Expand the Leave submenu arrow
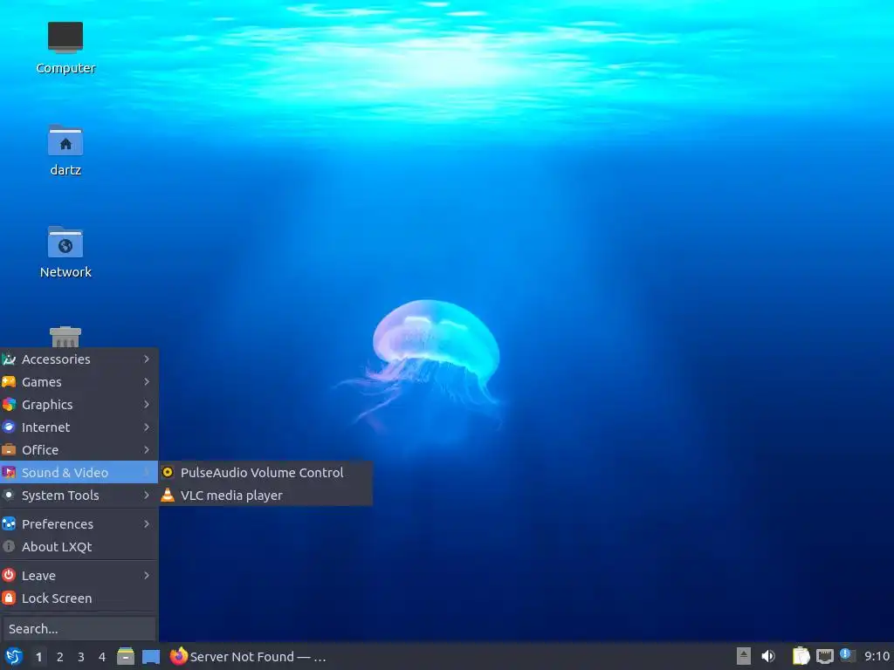The height and width of the screenshot is (670, 894). (147, 576)
